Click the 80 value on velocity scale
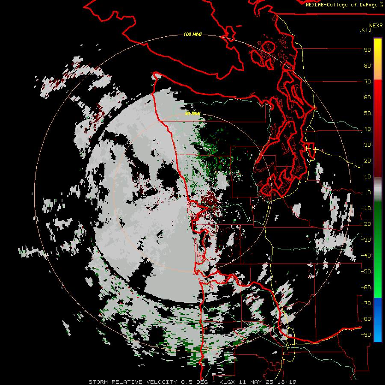This screenshot has width=385, height=385. (367, 66)
